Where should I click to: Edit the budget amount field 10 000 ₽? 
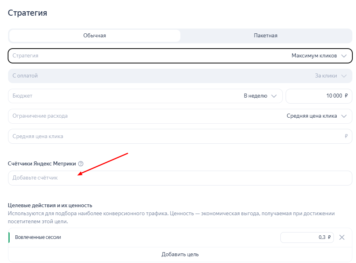tap(319, 96)
